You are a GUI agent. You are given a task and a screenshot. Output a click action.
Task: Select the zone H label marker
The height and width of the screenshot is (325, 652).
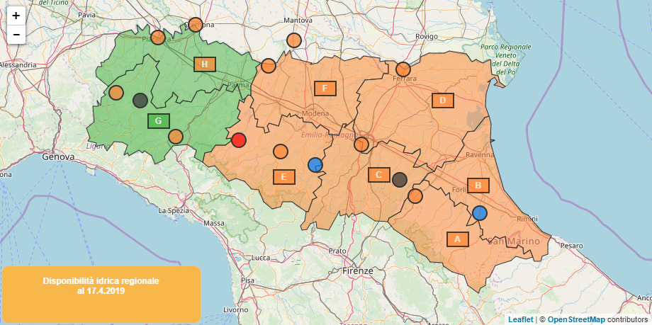click(205, 64)
